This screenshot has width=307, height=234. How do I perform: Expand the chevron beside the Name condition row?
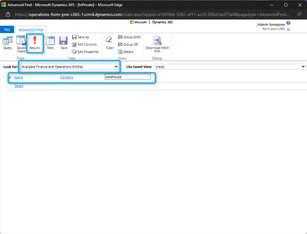[x=10, y=77]
